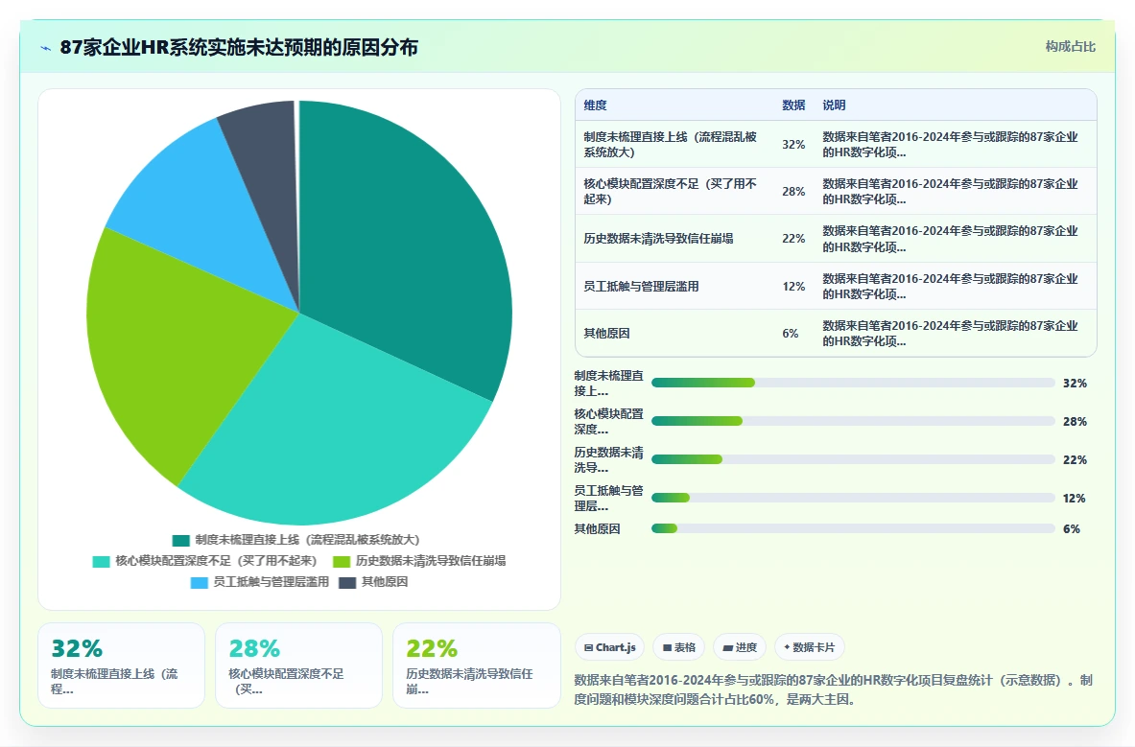Click the 构成占比 label in the header
This screenshot has width=1135, height=747.
click(x=1070, y=46)
